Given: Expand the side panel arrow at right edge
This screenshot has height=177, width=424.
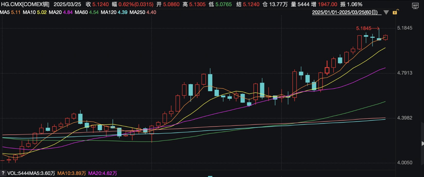Looking at the screenshot, I should 422,144.
